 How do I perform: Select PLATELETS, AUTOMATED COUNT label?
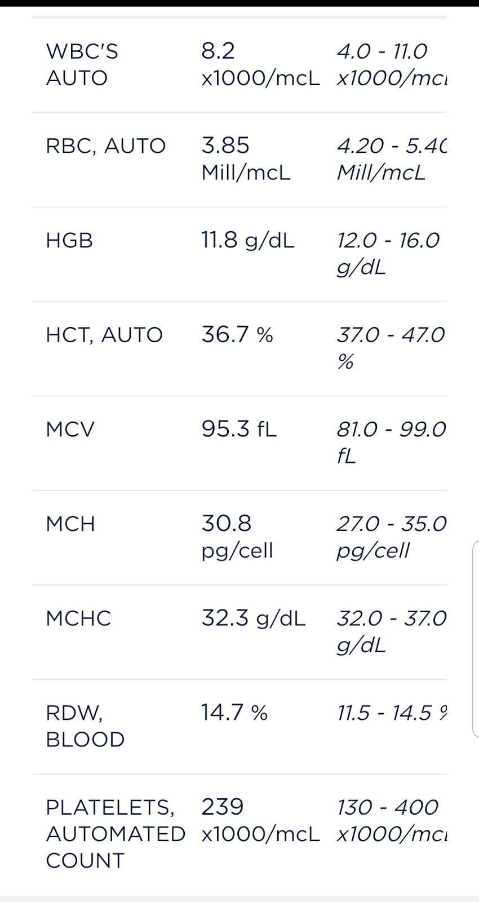pos(116,834)
